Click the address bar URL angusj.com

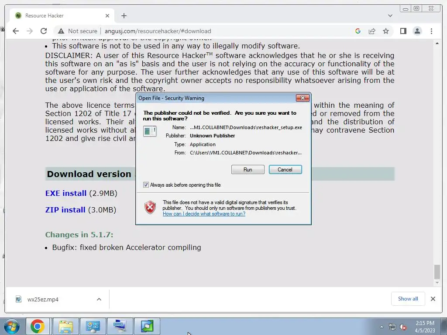point(158,31)
